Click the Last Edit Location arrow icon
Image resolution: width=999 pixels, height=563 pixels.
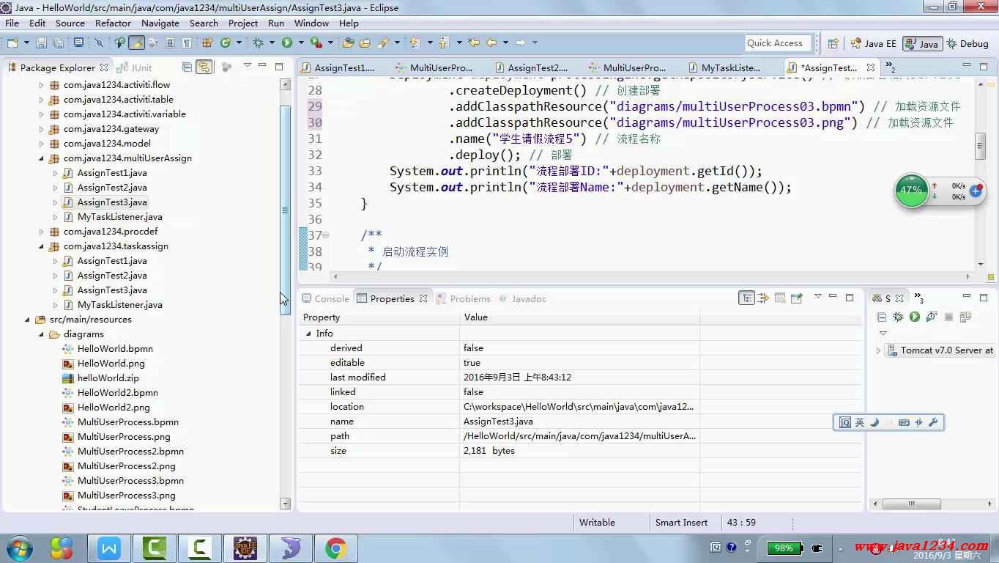473,43
